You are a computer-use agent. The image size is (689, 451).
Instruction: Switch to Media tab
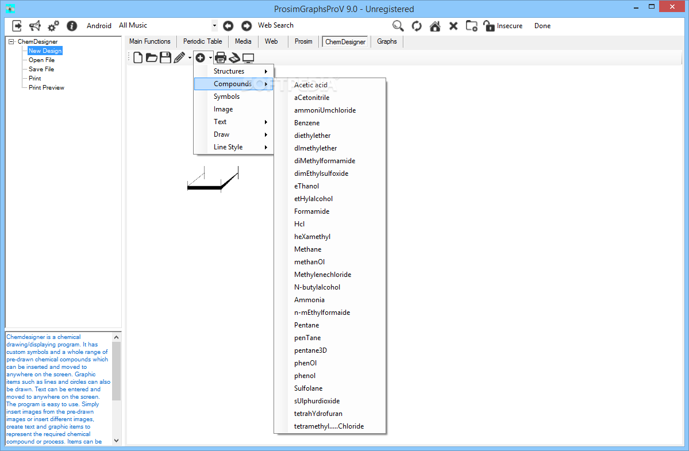pos(243,41)
